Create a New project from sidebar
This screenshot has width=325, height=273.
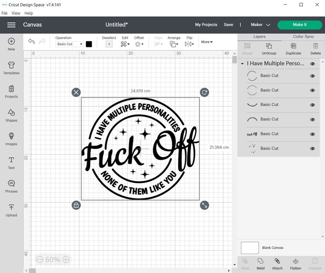11,44
